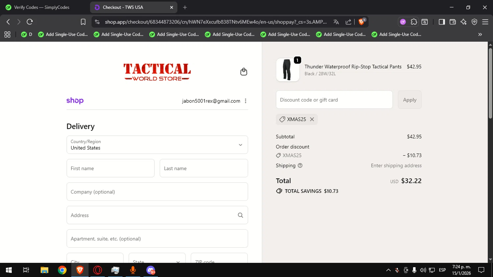
Task: Click the Thunder Waterproof Rip-Stop Tactical Pants title
Action: pyautogui.click(x=353, y=67)
